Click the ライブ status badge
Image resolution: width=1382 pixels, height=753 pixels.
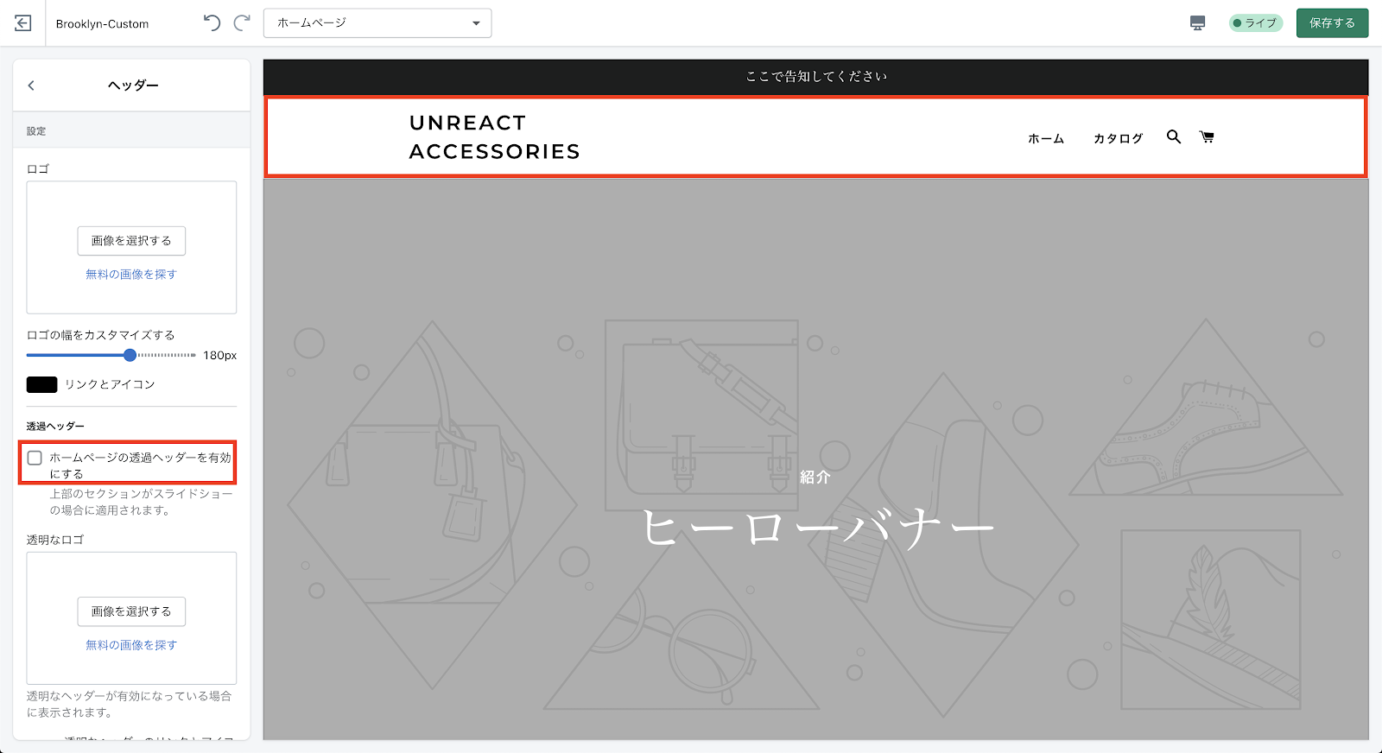[x=1255, y=23]
